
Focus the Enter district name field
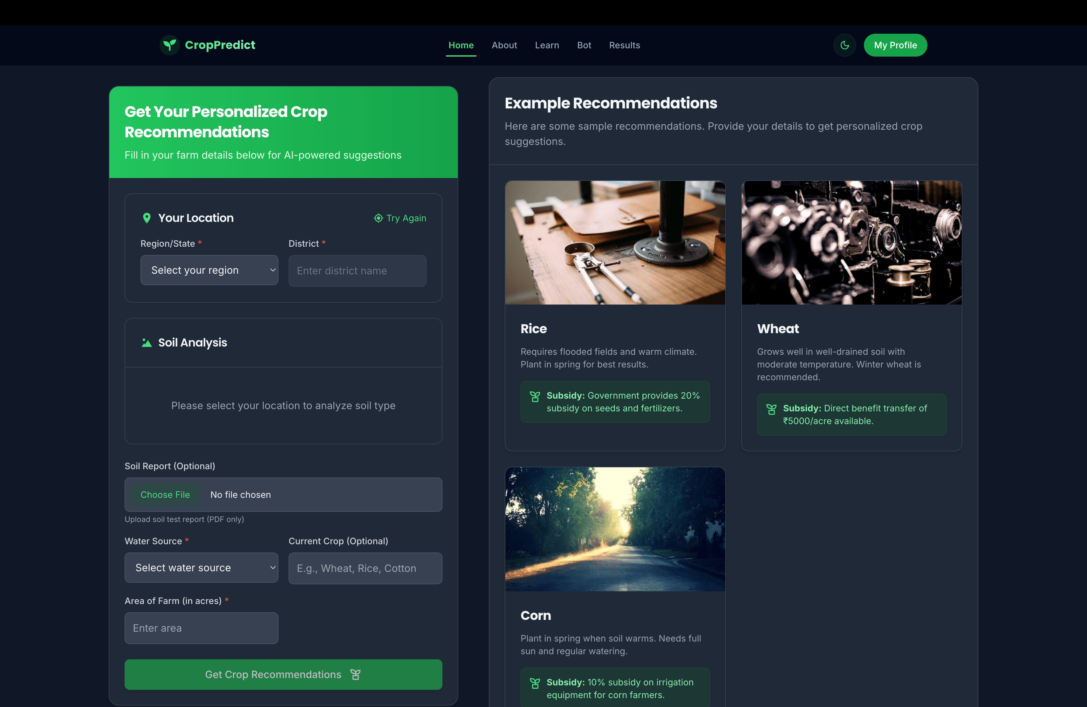(x=357, y=271)
